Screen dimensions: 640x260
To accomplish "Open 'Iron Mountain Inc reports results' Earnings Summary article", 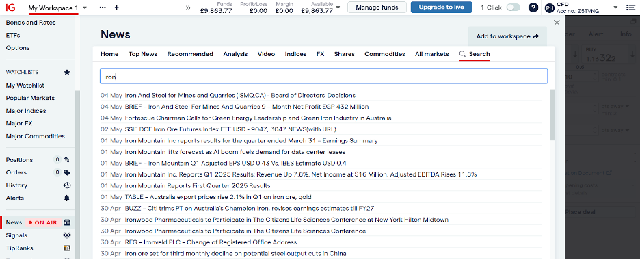I will [251, 141].
